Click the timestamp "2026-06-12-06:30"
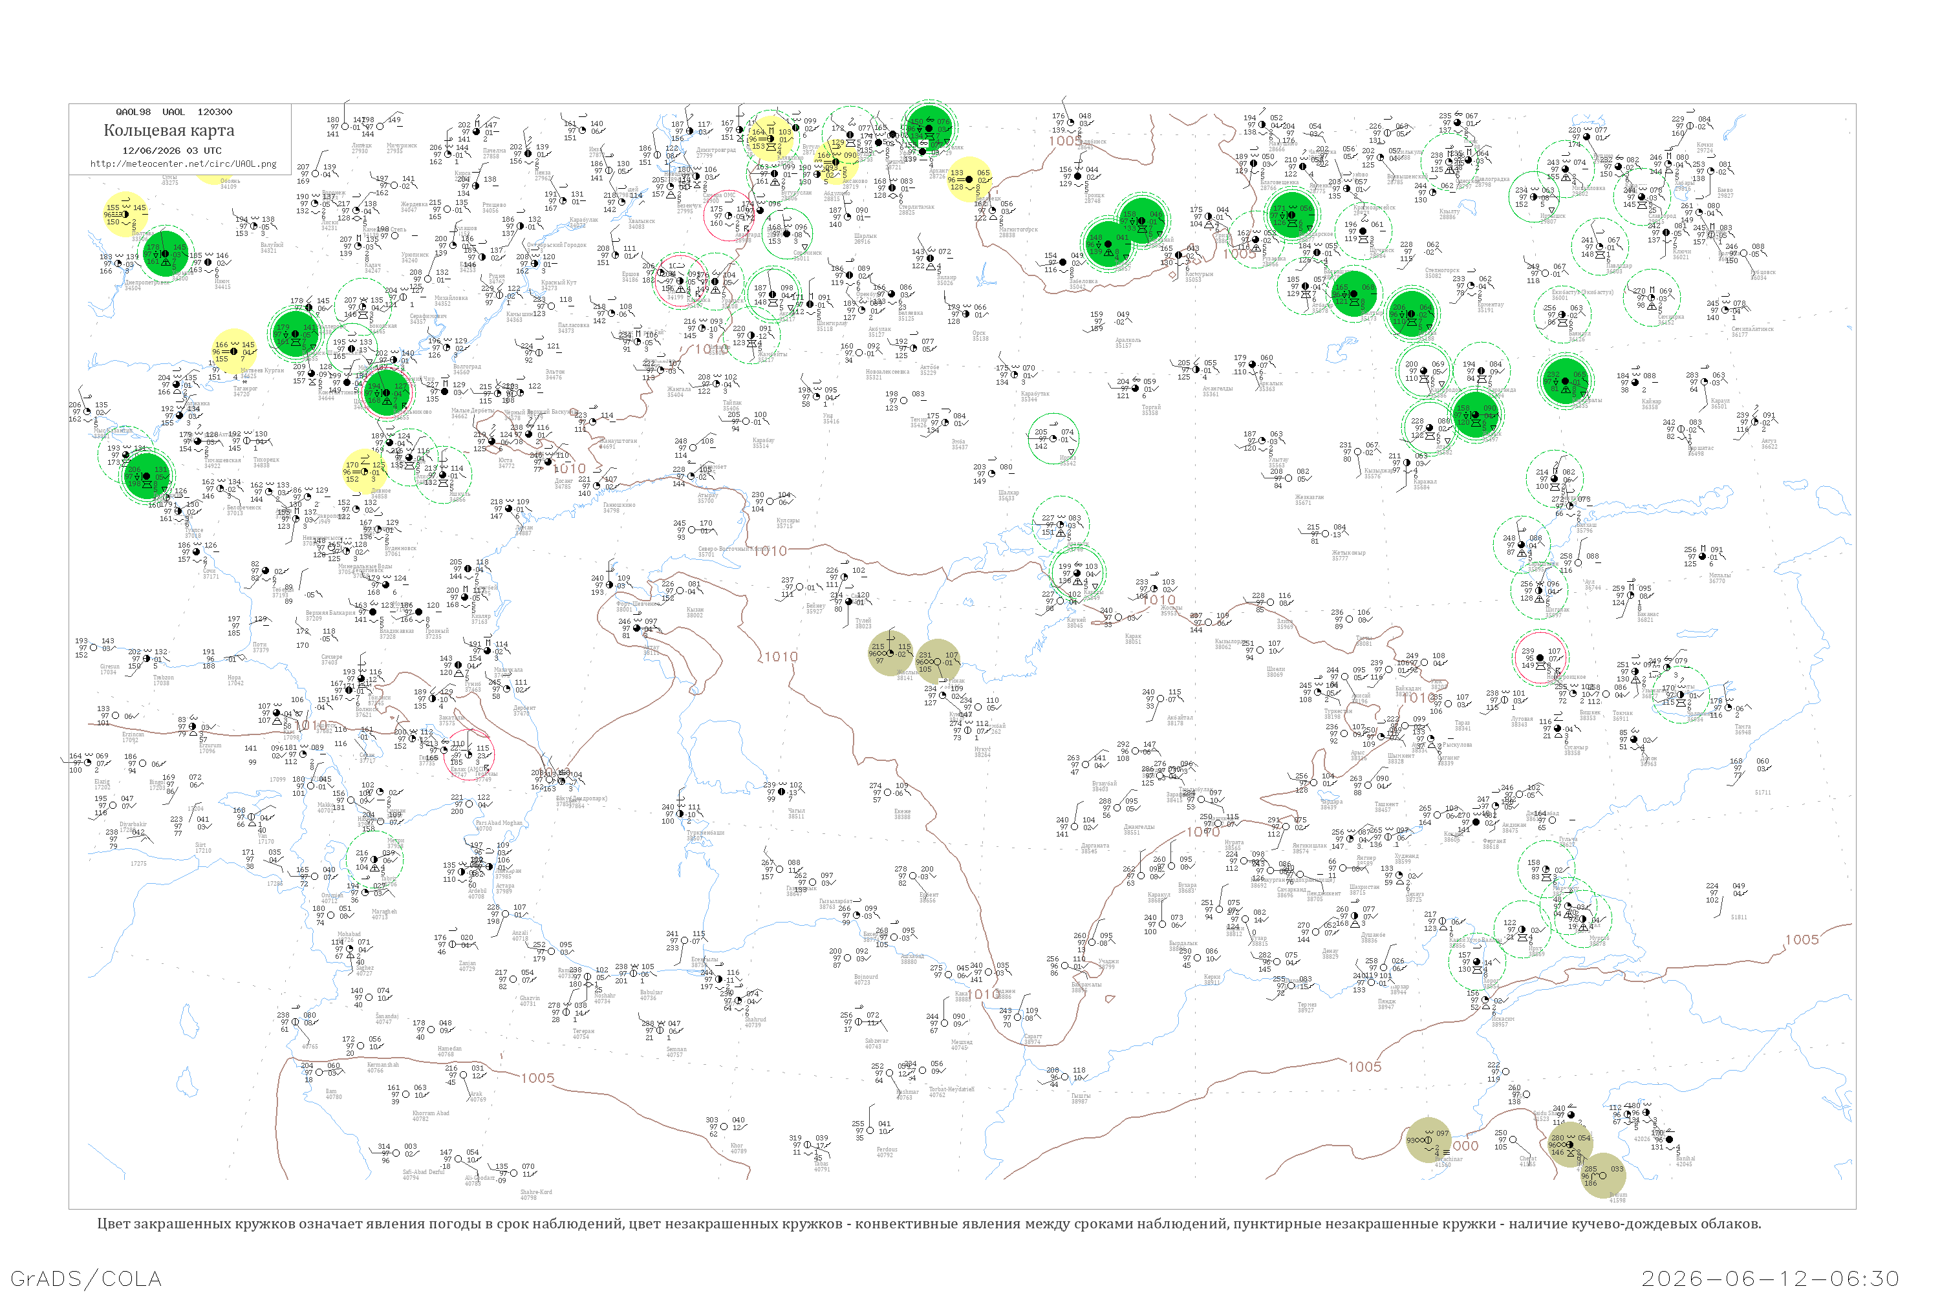 click(1770, 1278)
